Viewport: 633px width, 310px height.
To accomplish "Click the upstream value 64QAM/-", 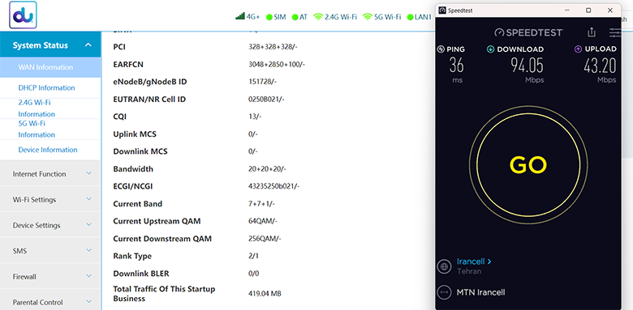I will 263,221.
